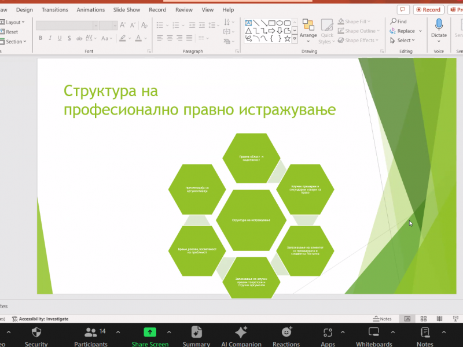Switch to Slide Sorter view icon
This screenshot has height=347, width=463.
[x=424, y=319]
